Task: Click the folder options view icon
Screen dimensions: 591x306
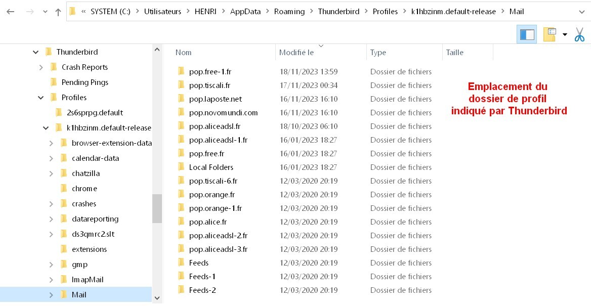Action: coord(550,35)
